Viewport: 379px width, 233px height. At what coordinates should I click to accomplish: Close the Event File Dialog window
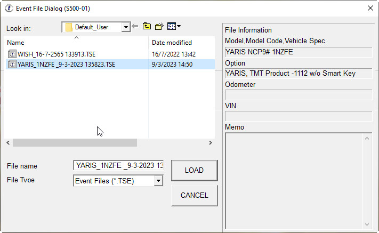(x=370, y=7)
